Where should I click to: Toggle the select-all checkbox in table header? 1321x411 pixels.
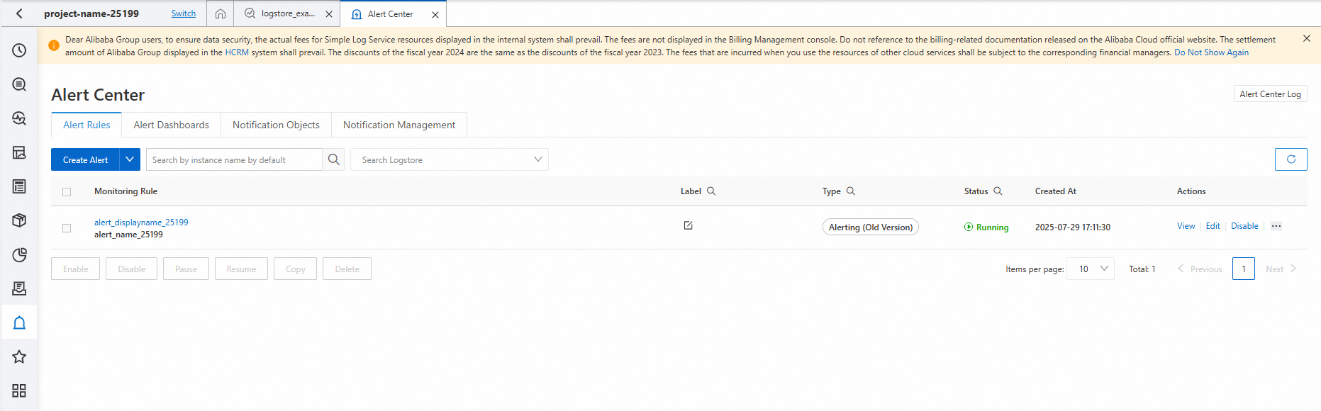coord(67,192)
